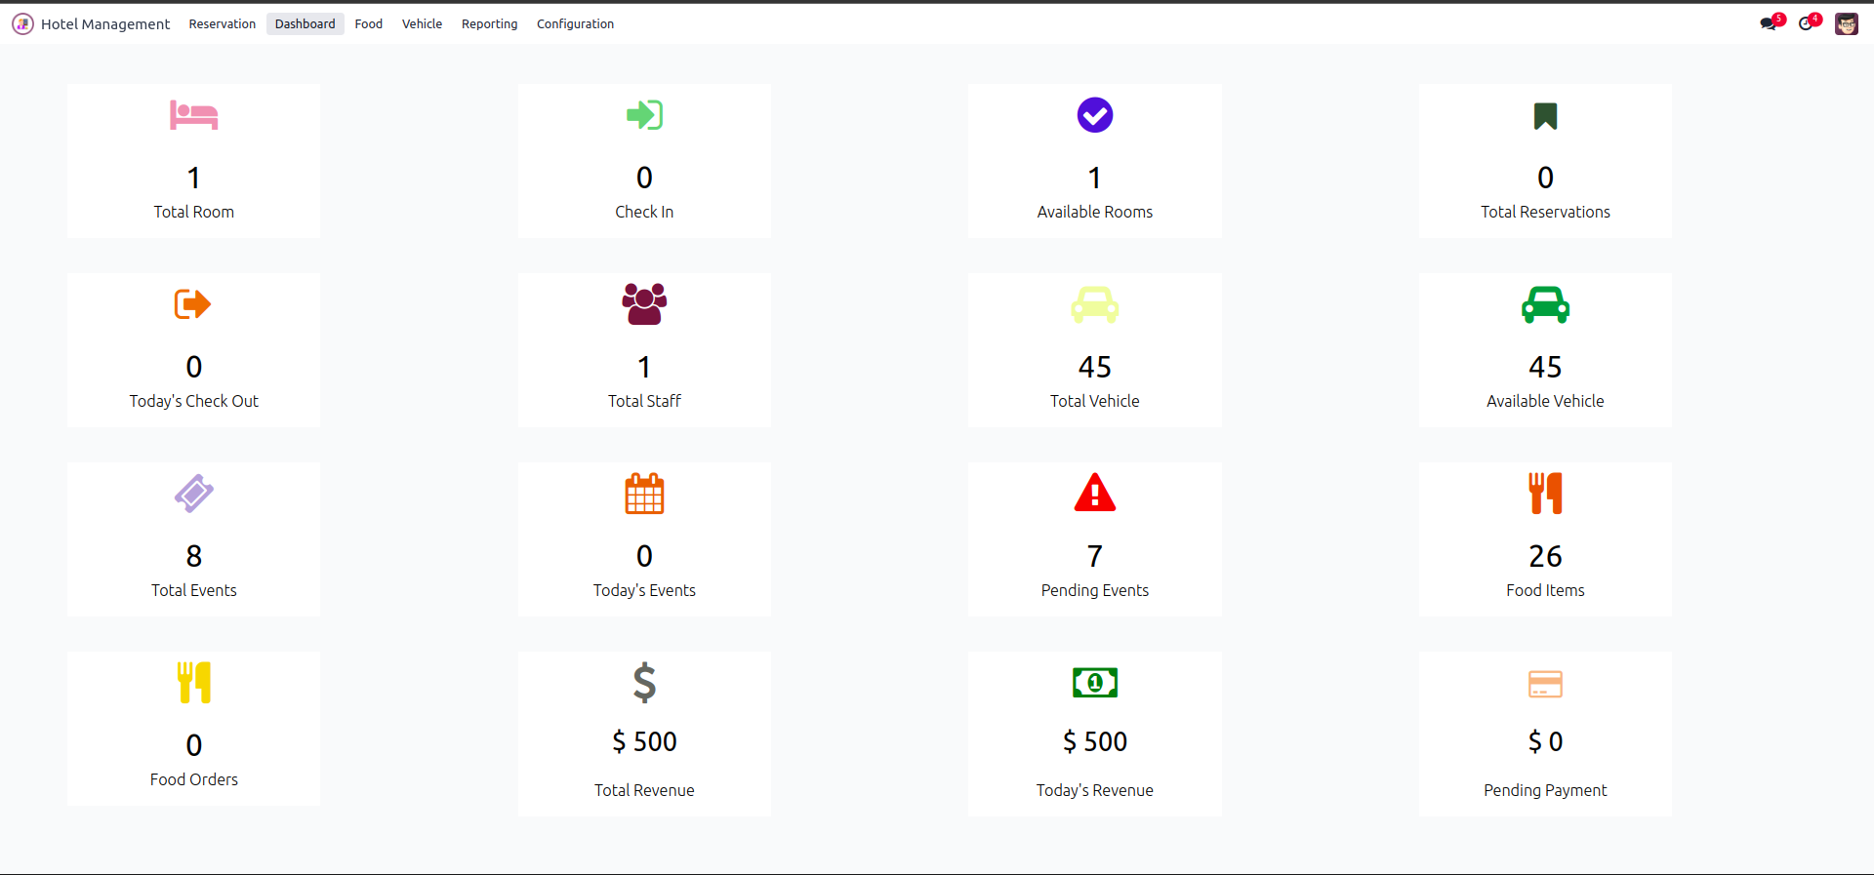Click the purple ticket Total Events icon
This screenshot has width=1874, height=875.
point(193,494)
